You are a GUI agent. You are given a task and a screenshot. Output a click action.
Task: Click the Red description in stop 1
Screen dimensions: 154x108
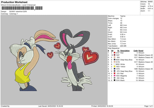pyautogui.click(x=122, y=53)
